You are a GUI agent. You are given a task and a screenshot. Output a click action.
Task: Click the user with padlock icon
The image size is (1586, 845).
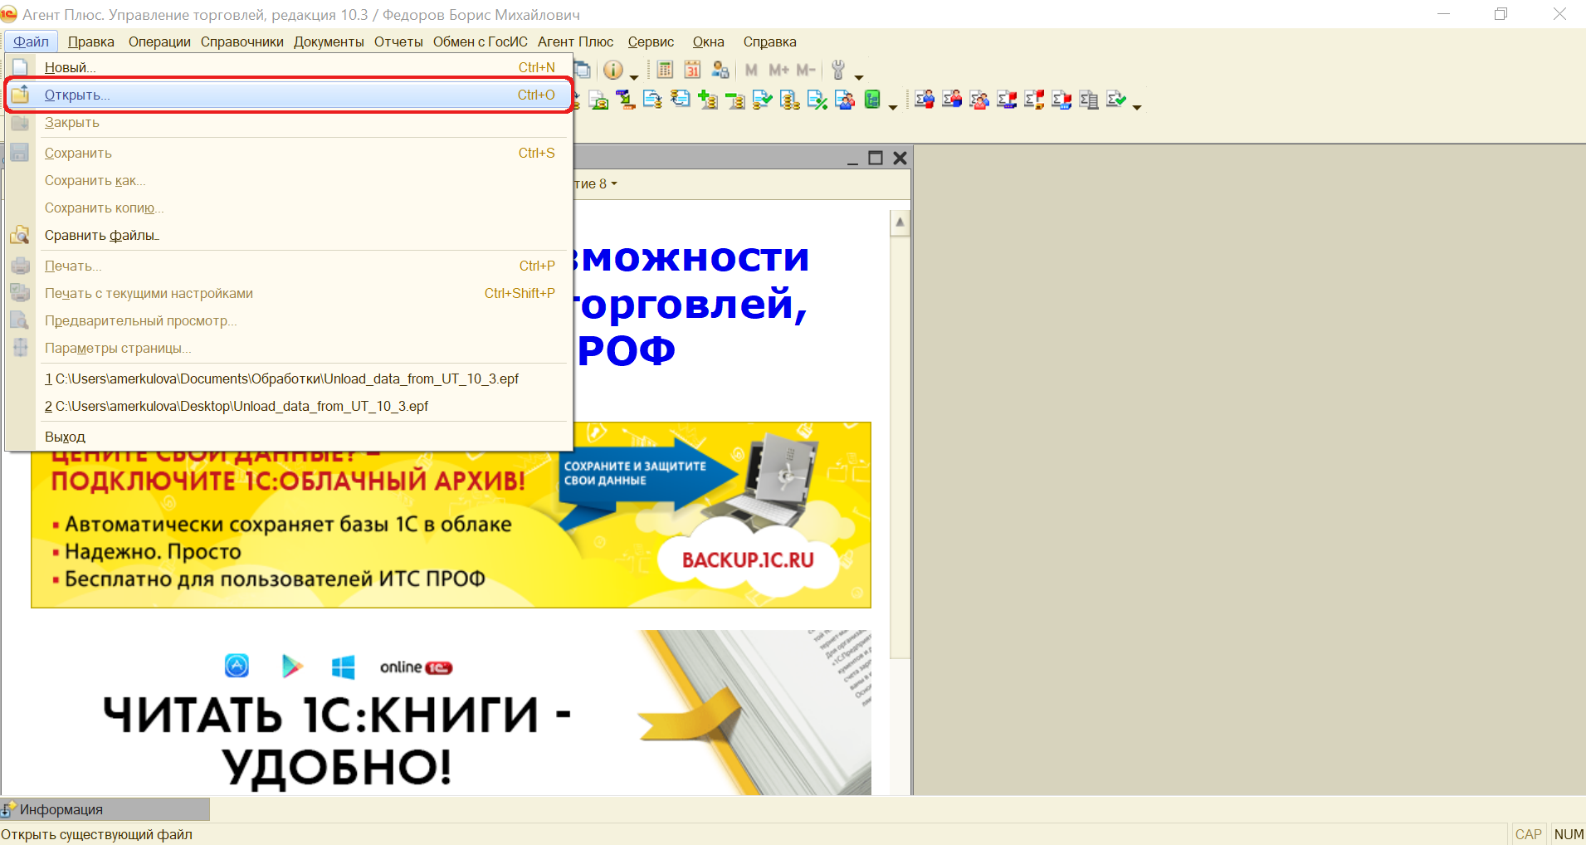pyautogui.click(x=720, y=70)
